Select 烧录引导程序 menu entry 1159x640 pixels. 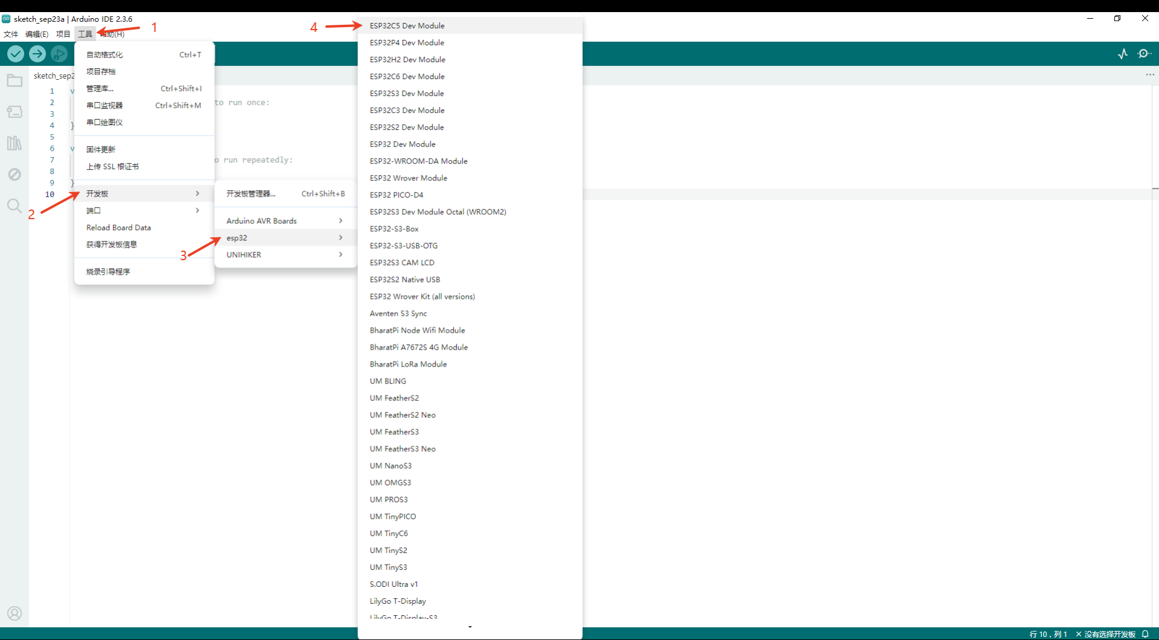(144, 272)
